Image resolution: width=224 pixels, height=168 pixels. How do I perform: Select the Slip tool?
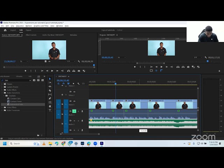coord(50,94)
